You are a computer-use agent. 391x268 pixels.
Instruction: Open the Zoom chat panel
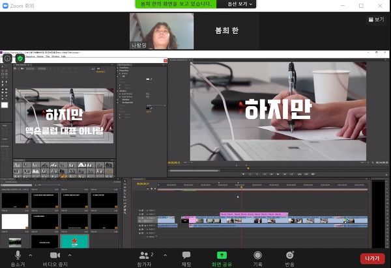pyautogui.click(x=186, y=255)
